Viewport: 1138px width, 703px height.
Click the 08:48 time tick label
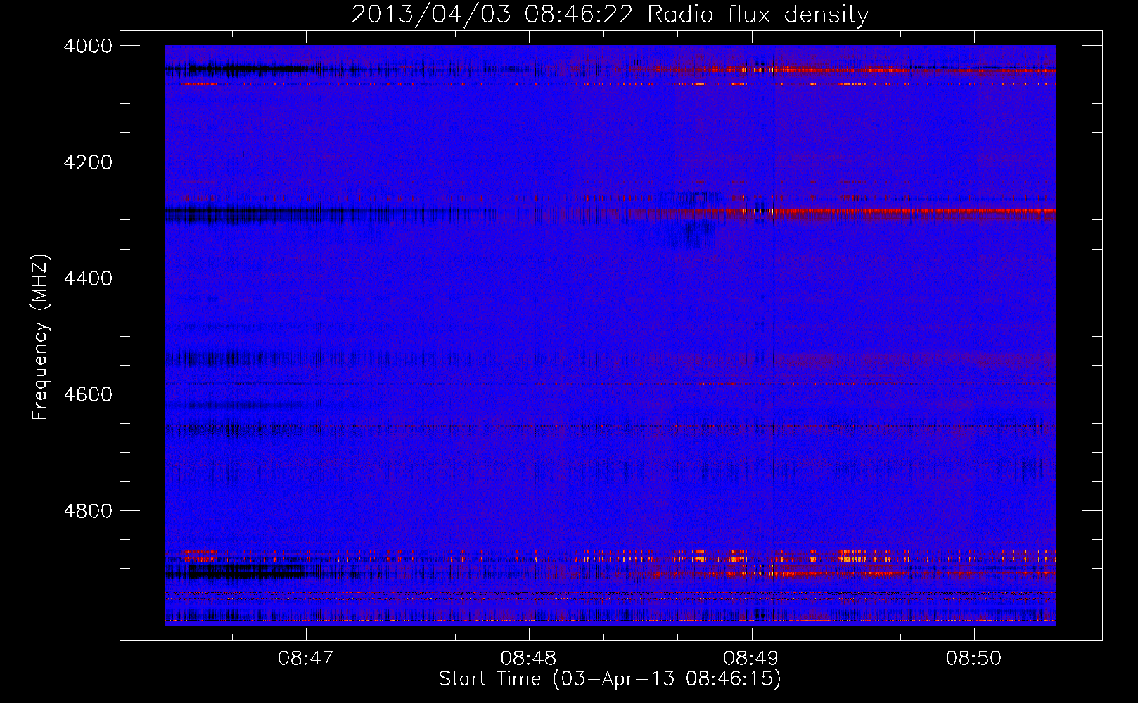[x=528, y=659]
